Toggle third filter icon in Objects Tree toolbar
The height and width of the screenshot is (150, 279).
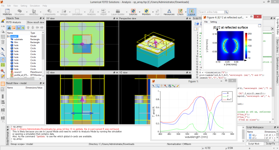pyautogui.click(x=18, y=27)
